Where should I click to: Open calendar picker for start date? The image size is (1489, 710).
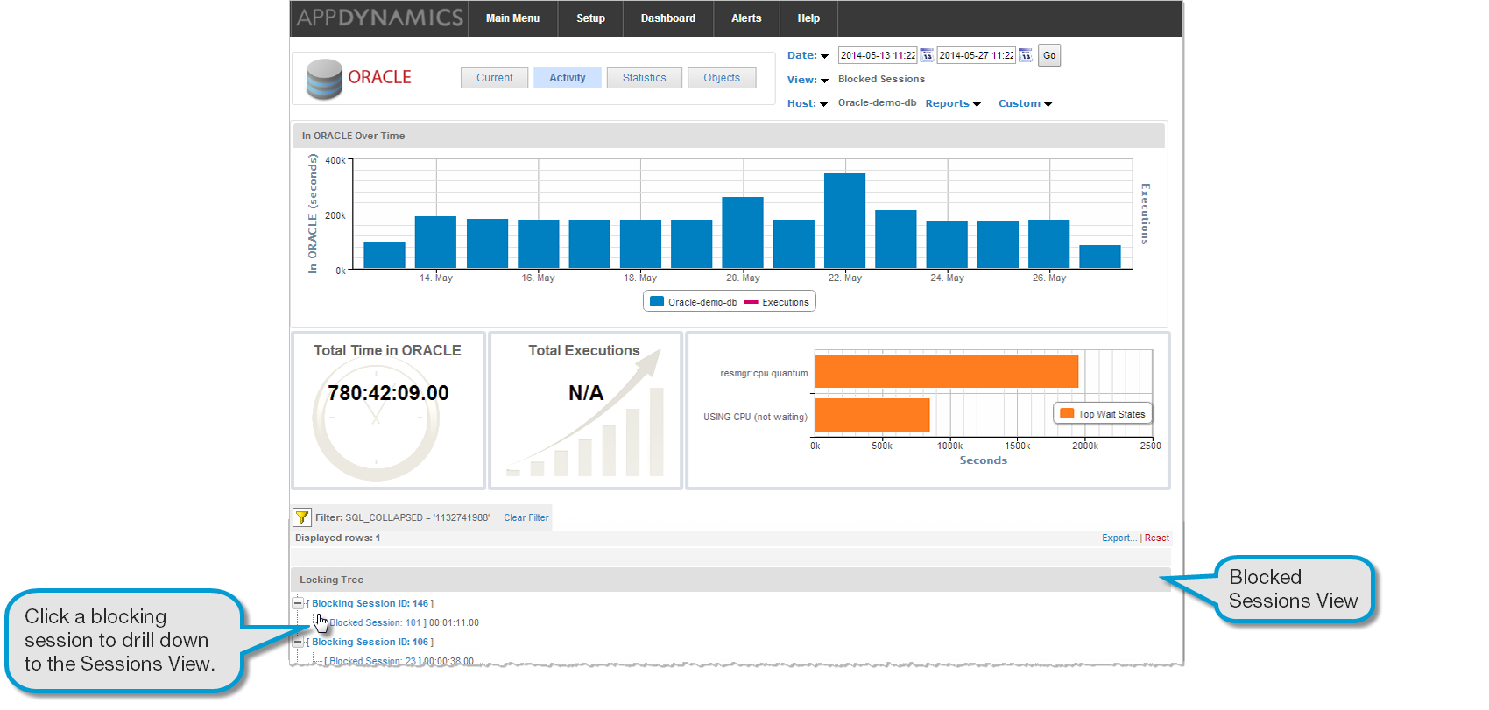point(926,55)
